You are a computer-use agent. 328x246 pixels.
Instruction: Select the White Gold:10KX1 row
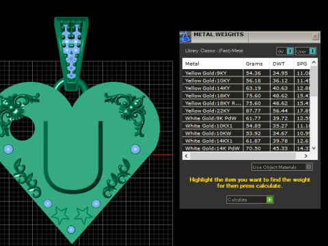click(246, 126)
